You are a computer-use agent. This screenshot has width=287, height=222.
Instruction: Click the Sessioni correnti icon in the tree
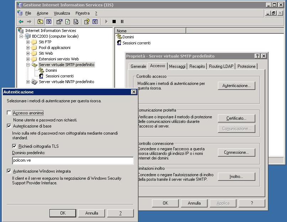(41, 76)
